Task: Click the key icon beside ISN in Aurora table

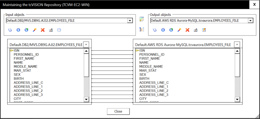Action: click(x=137, y=51)
